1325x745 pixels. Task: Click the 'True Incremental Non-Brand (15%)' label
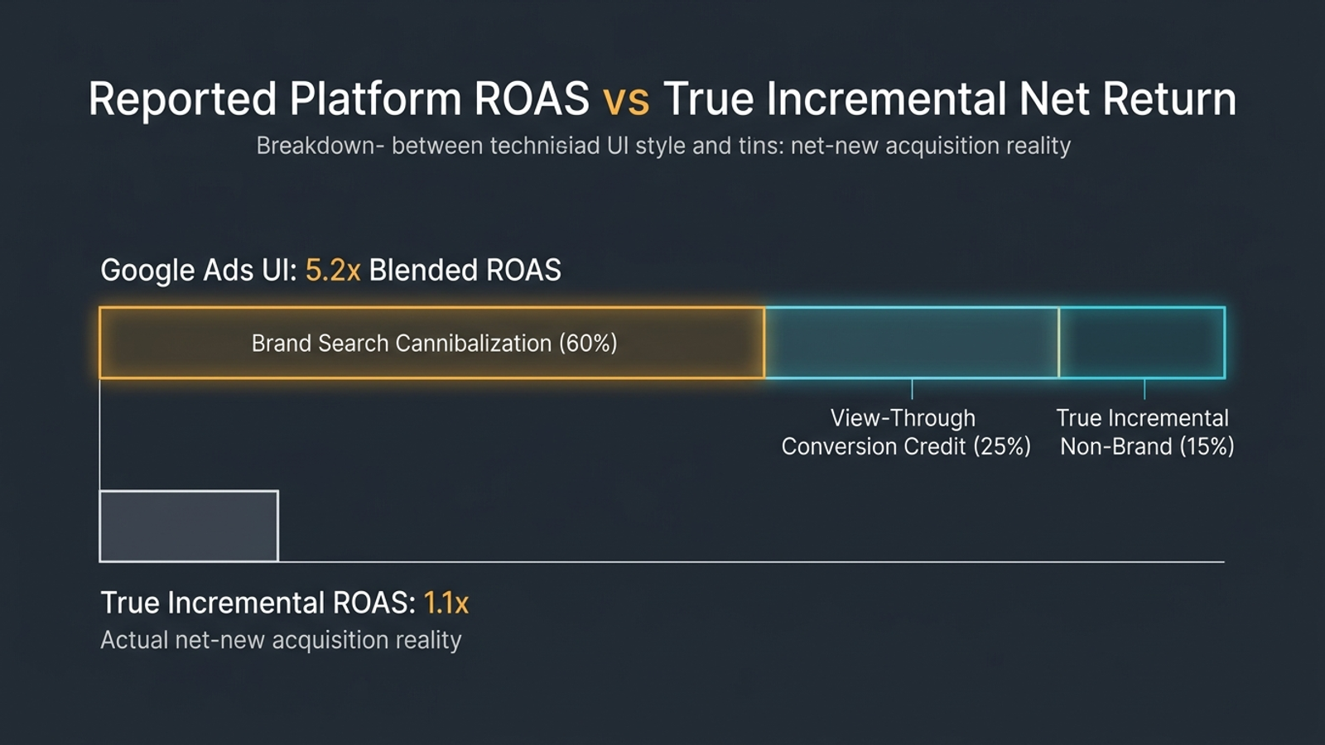point(1146,432)
